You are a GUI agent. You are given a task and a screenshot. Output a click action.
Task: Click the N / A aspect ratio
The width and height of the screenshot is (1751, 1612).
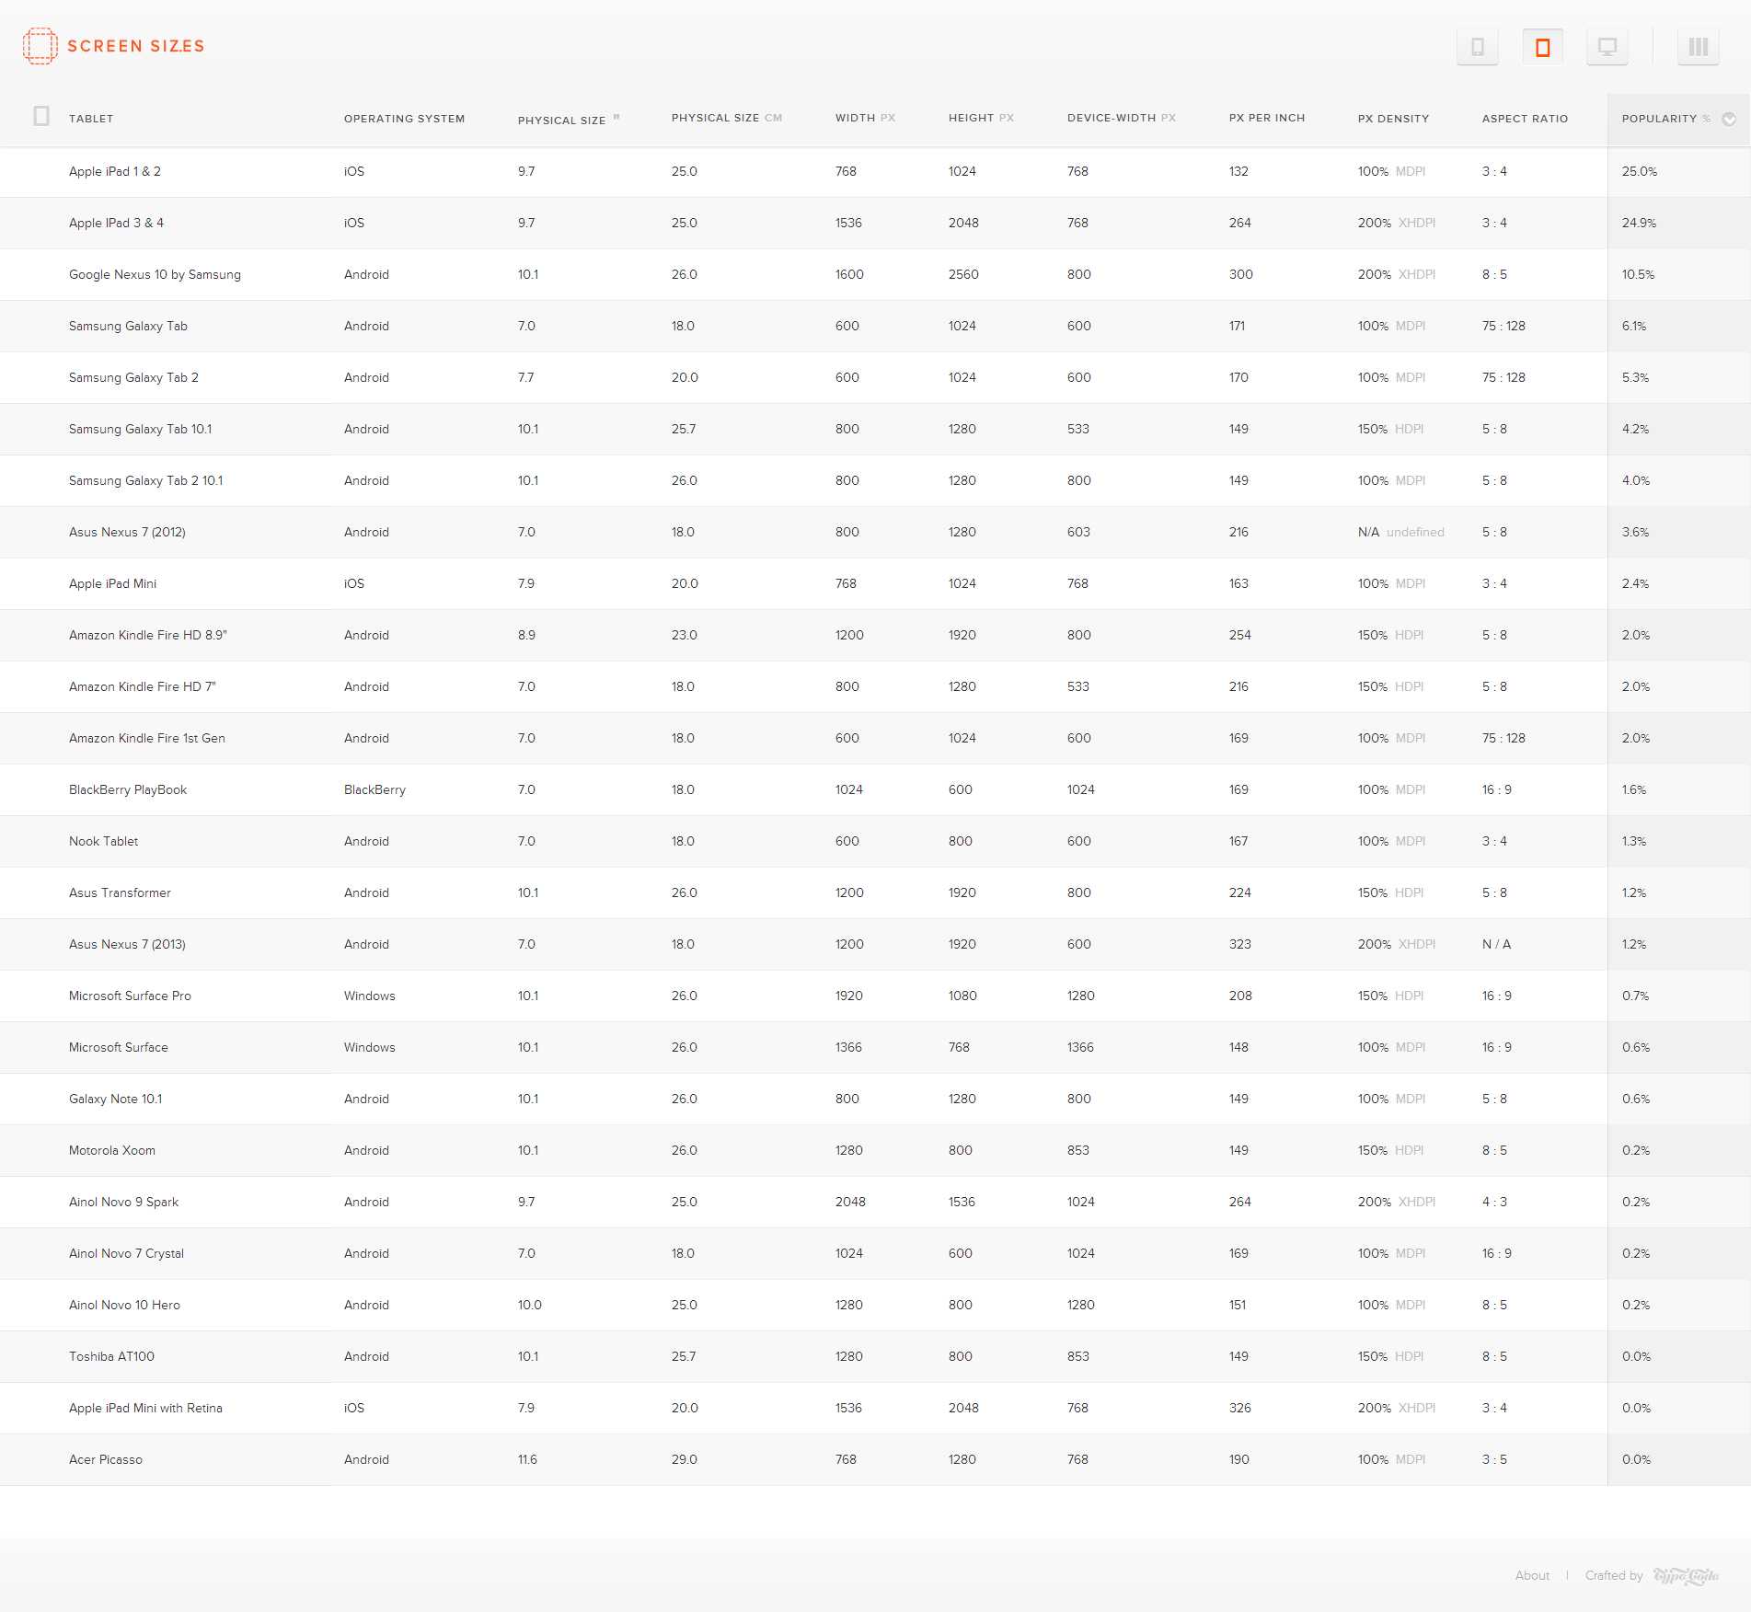(1496, 944)
